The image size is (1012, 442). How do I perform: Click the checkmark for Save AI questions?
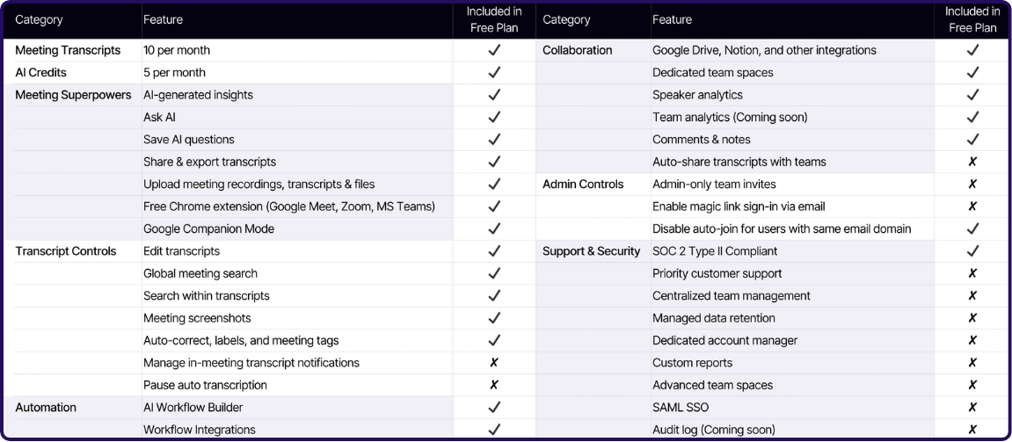pos(494,140)
